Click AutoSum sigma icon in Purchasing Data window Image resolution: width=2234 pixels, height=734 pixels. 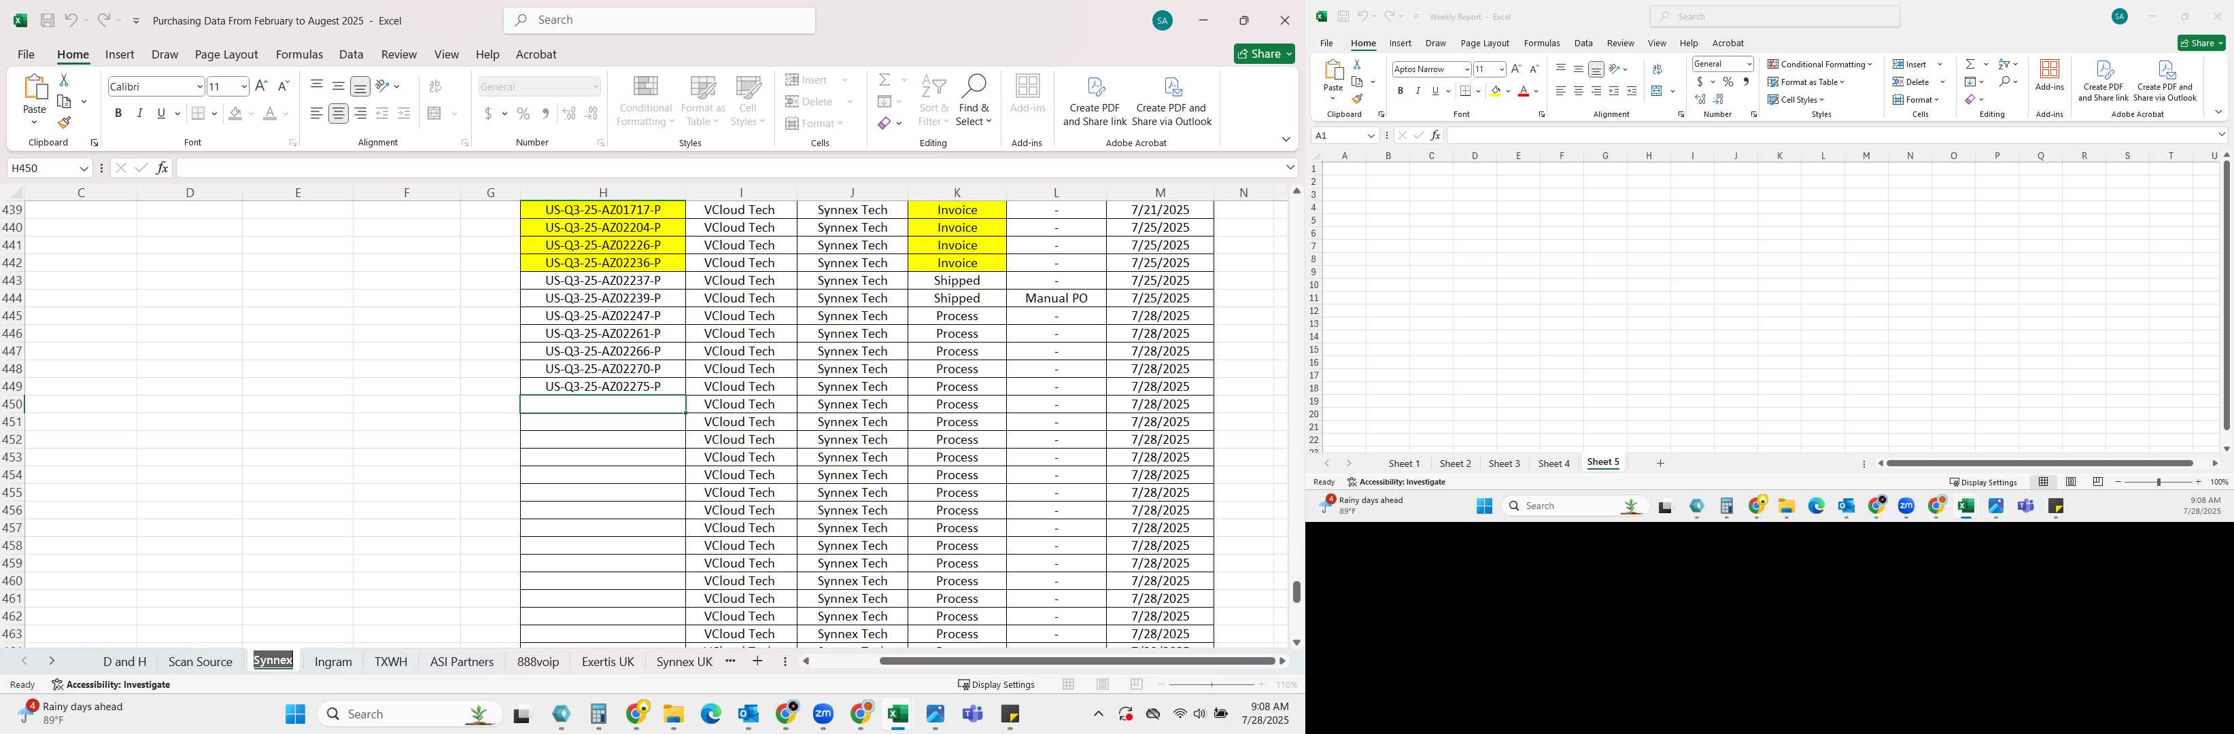pos(884,80)
